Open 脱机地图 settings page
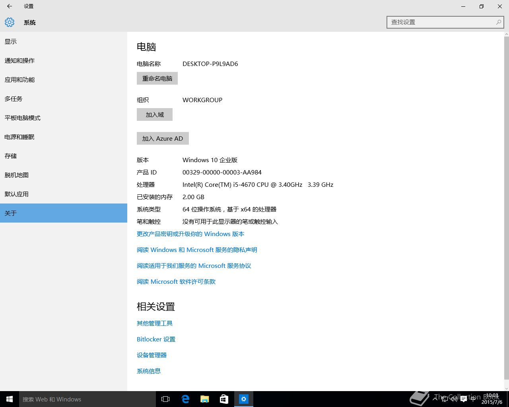The height and width of the screenshot is (407, 509). point(64,175)
